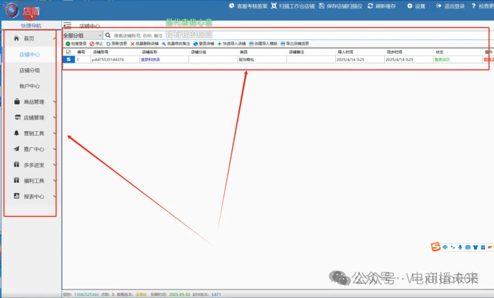Uncheck the checkbox for store row 1
Image resolution: width=494 pixels, height=298 pixels.
(69, 59)
